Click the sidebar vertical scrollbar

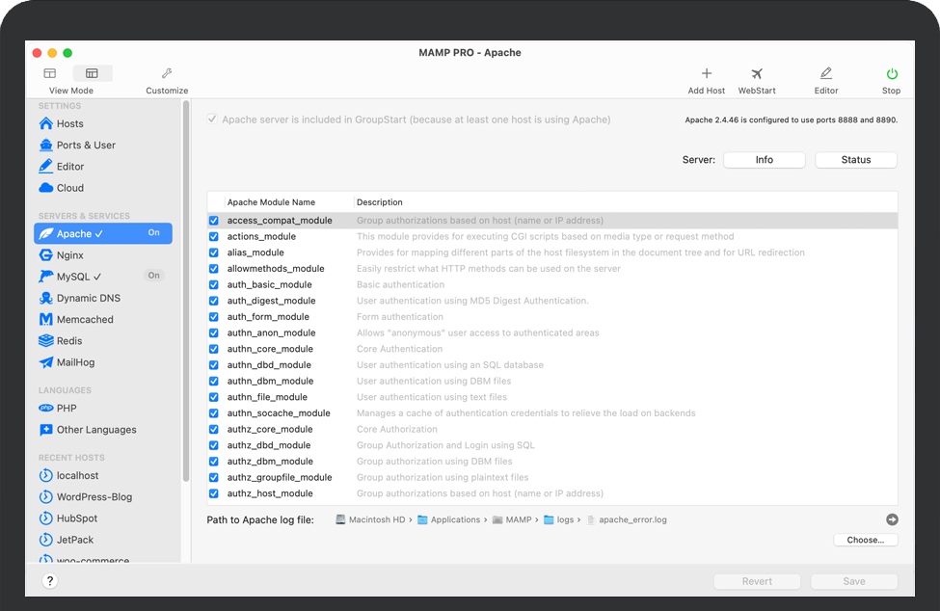point(185,289)
